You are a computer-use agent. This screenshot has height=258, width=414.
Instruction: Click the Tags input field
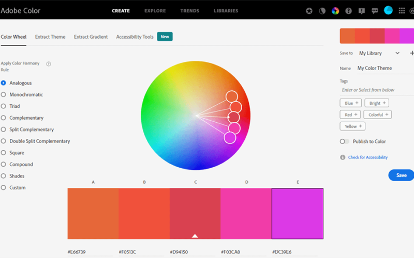point(377,90)
